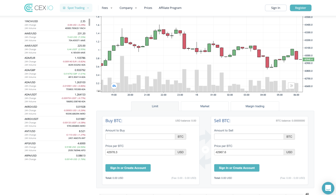
Task: Switch to the Market tab
Action: (205, 106)
